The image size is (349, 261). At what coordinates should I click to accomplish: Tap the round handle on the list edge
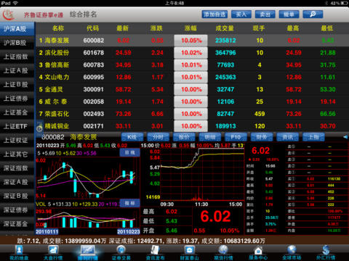(39, 128)
